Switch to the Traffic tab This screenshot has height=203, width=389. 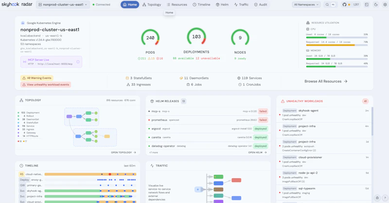[x=241, y=4]
